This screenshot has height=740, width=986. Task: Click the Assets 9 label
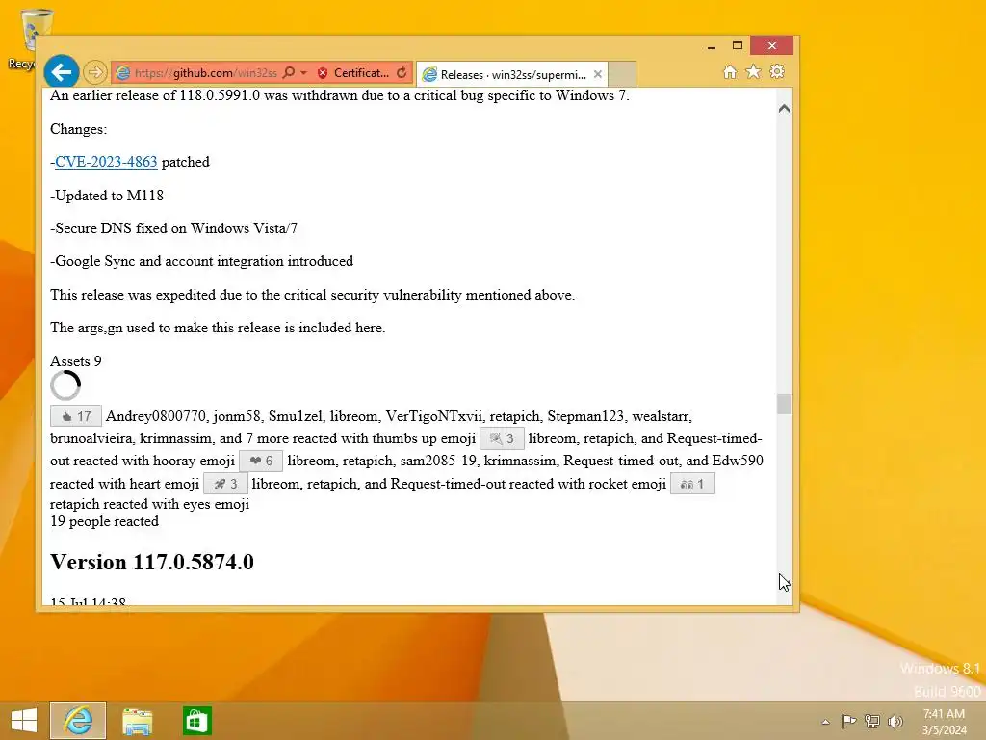click(x=75, y=361)
